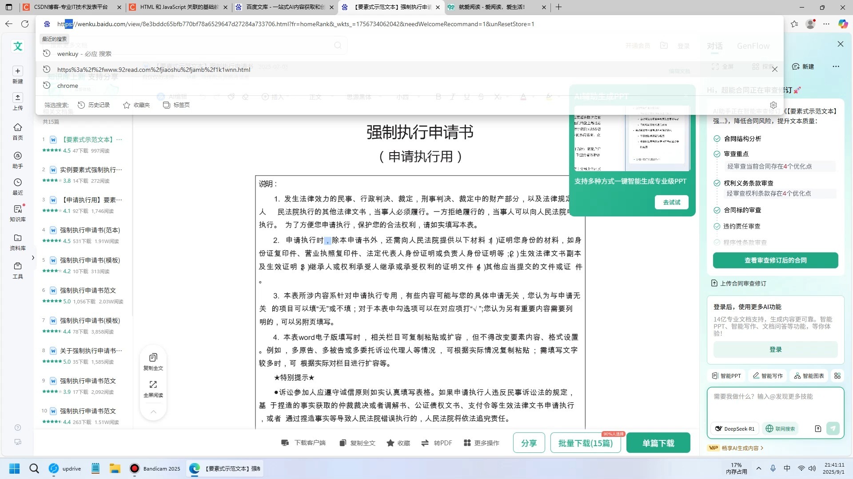Open browser settings and more menu

pyautogui.click(x=826, y=24)
